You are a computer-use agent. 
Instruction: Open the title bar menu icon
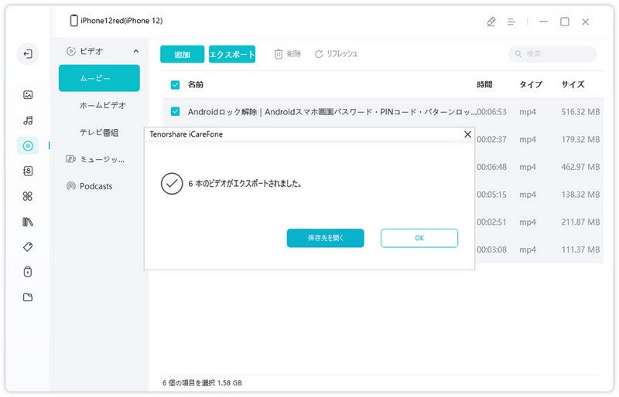(x=511, y=22)
